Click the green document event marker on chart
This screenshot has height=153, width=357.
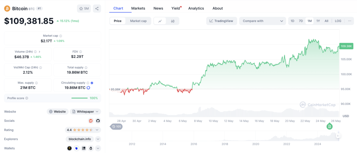(329, 127)
